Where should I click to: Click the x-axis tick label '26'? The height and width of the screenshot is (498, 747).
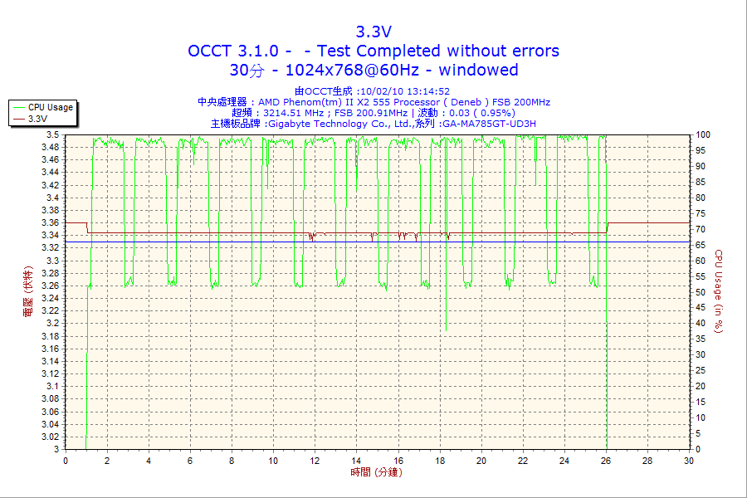606,461
